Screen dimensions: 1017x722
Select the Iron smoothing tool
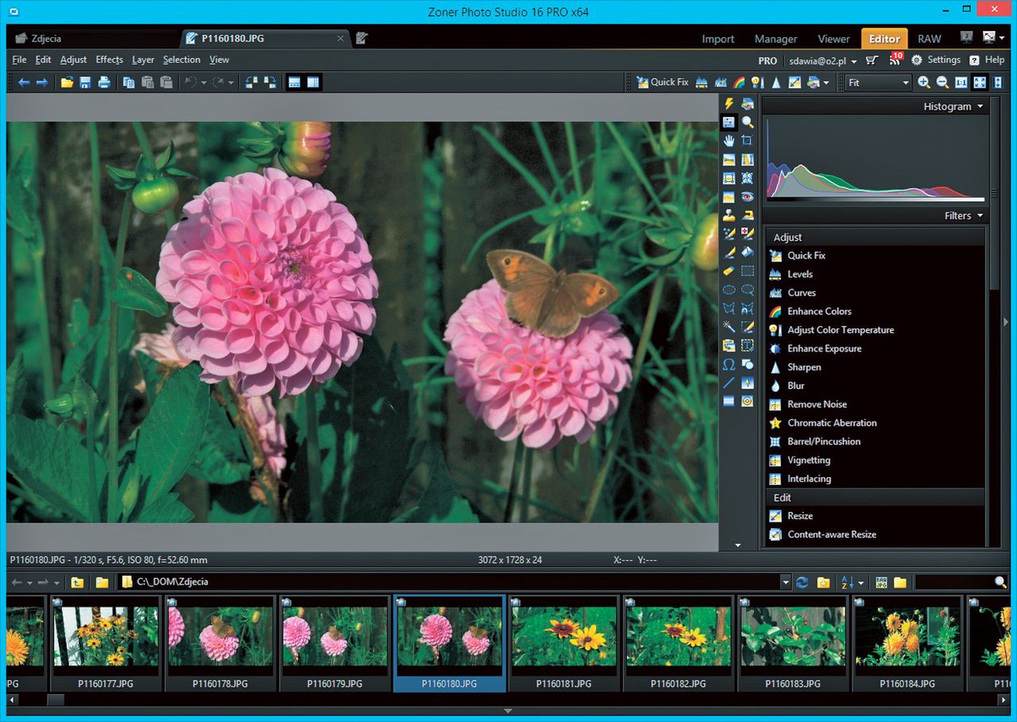tap(747, 215)
